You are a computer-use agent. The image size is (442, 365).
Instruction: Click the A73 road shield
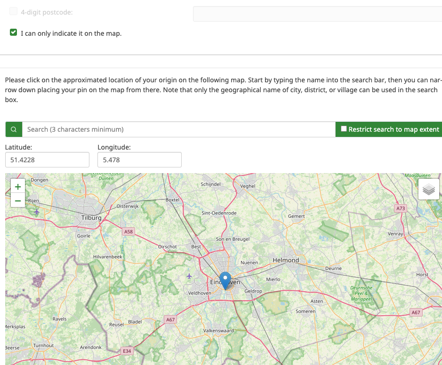pos(401,208)
